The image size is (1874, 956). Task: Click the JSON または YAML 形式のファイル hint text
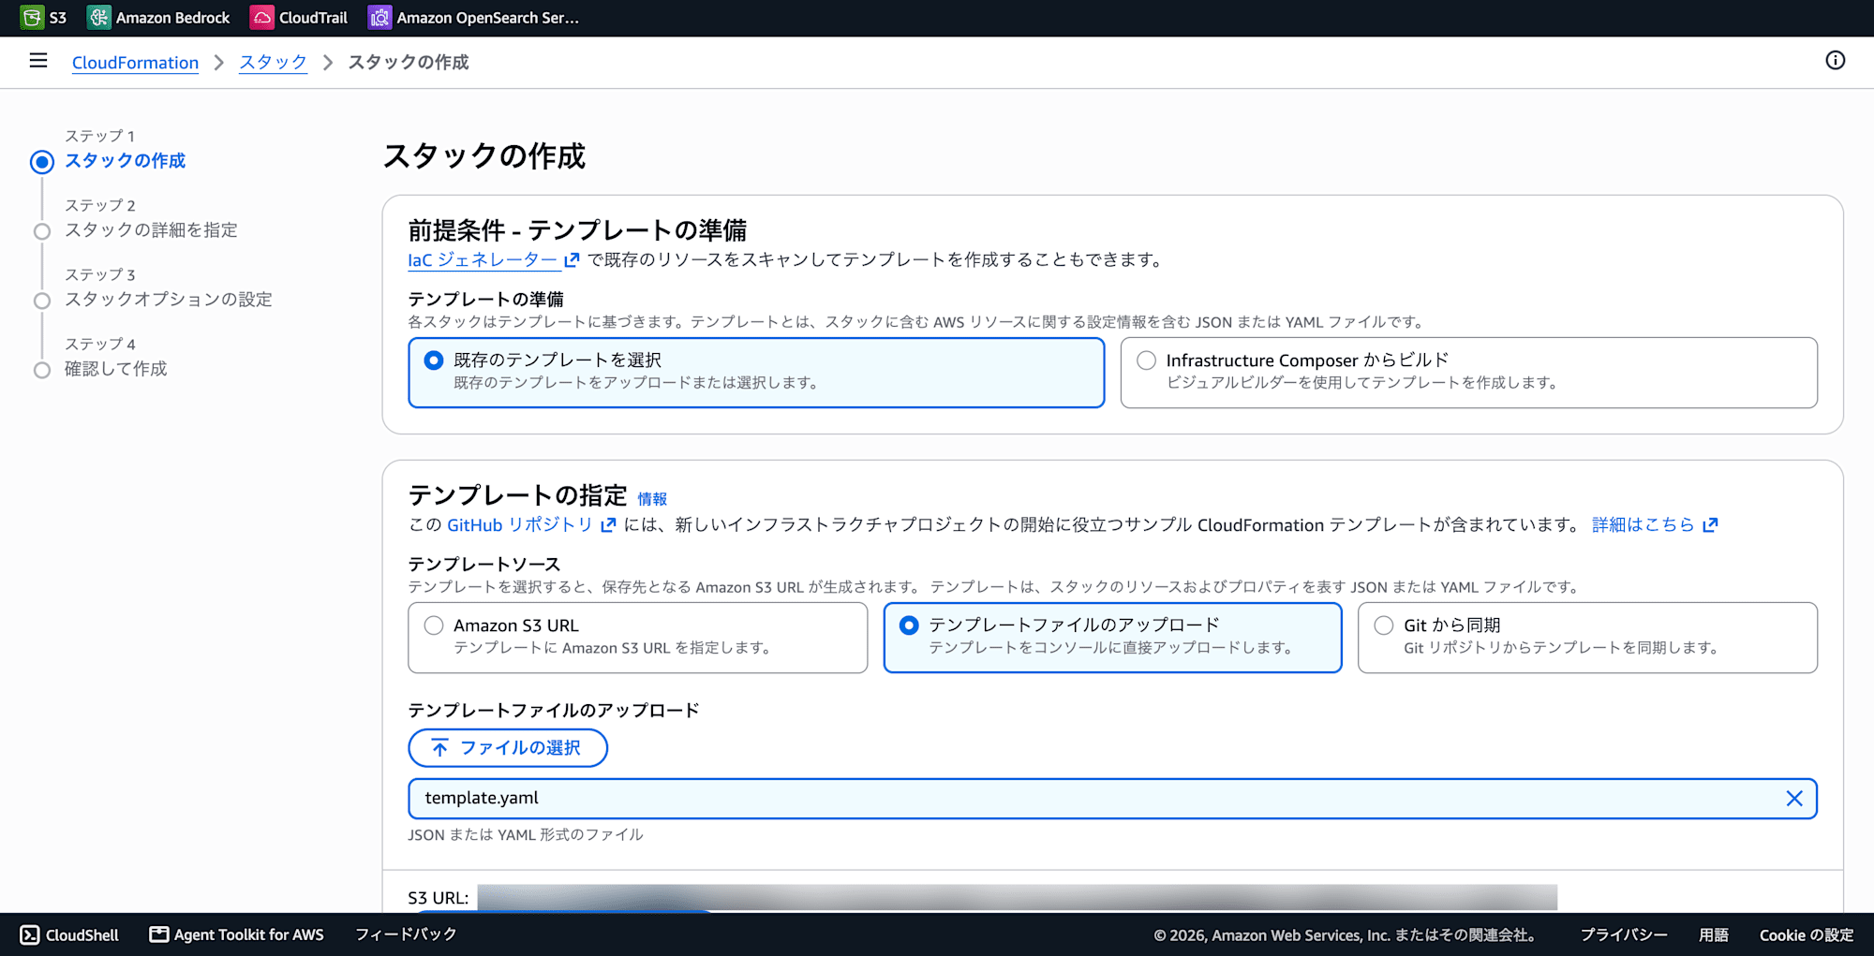click(526, 834)
